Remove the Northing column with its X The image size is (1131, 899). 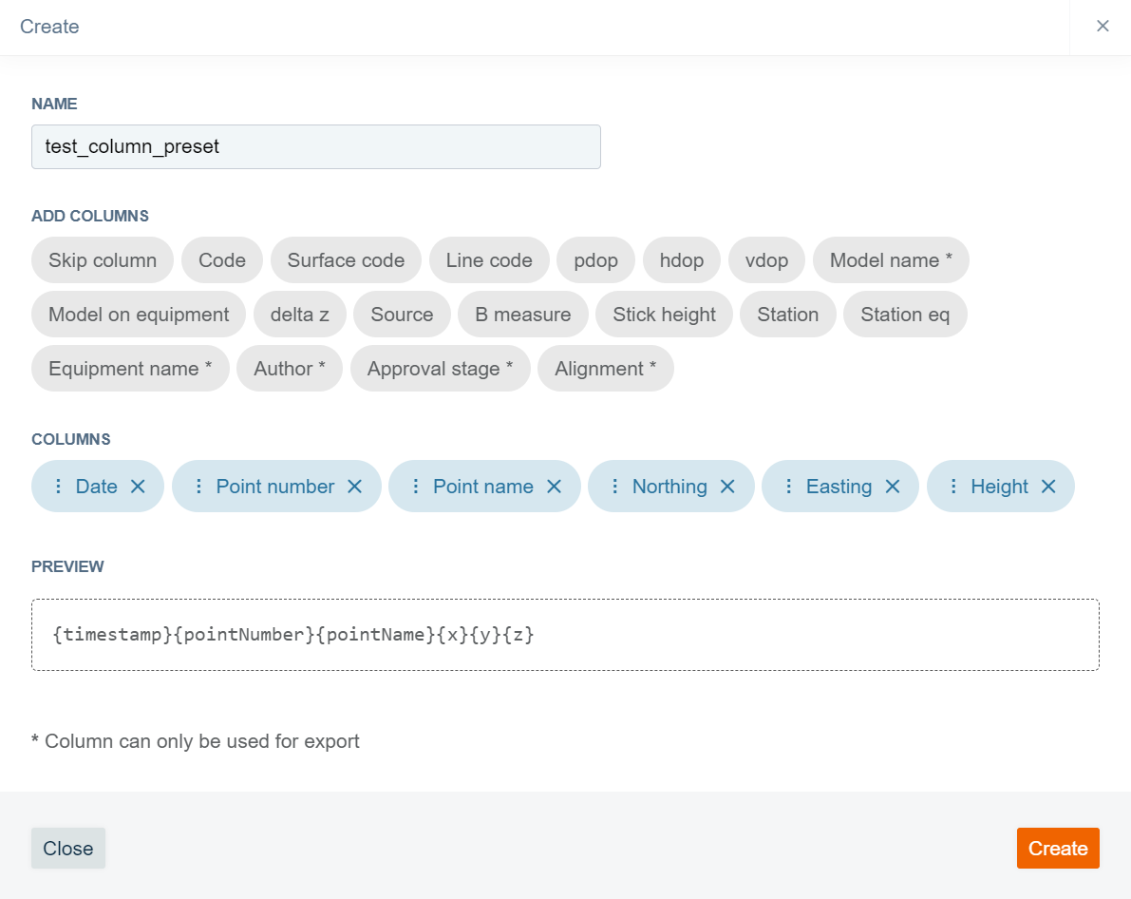pyautogui.click(x=727, y=487)
